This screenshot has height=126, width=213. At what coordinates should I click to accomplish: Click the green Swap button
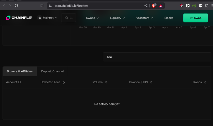coord(196,18)
